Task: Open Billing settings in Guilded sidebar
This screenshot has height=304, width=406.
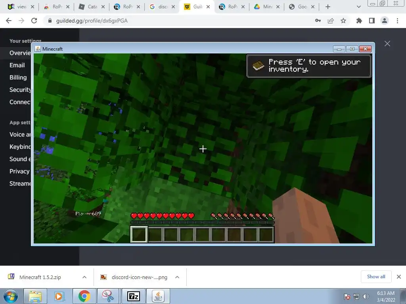Action: click(18, 78)
